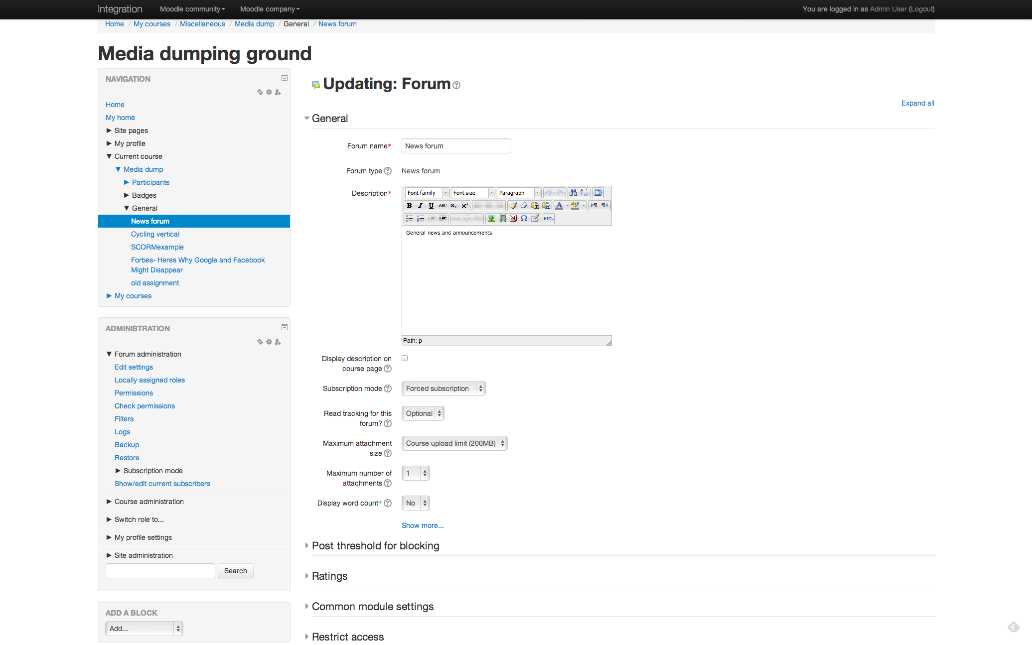Insert a table in editor

click(x=535, y=218)
